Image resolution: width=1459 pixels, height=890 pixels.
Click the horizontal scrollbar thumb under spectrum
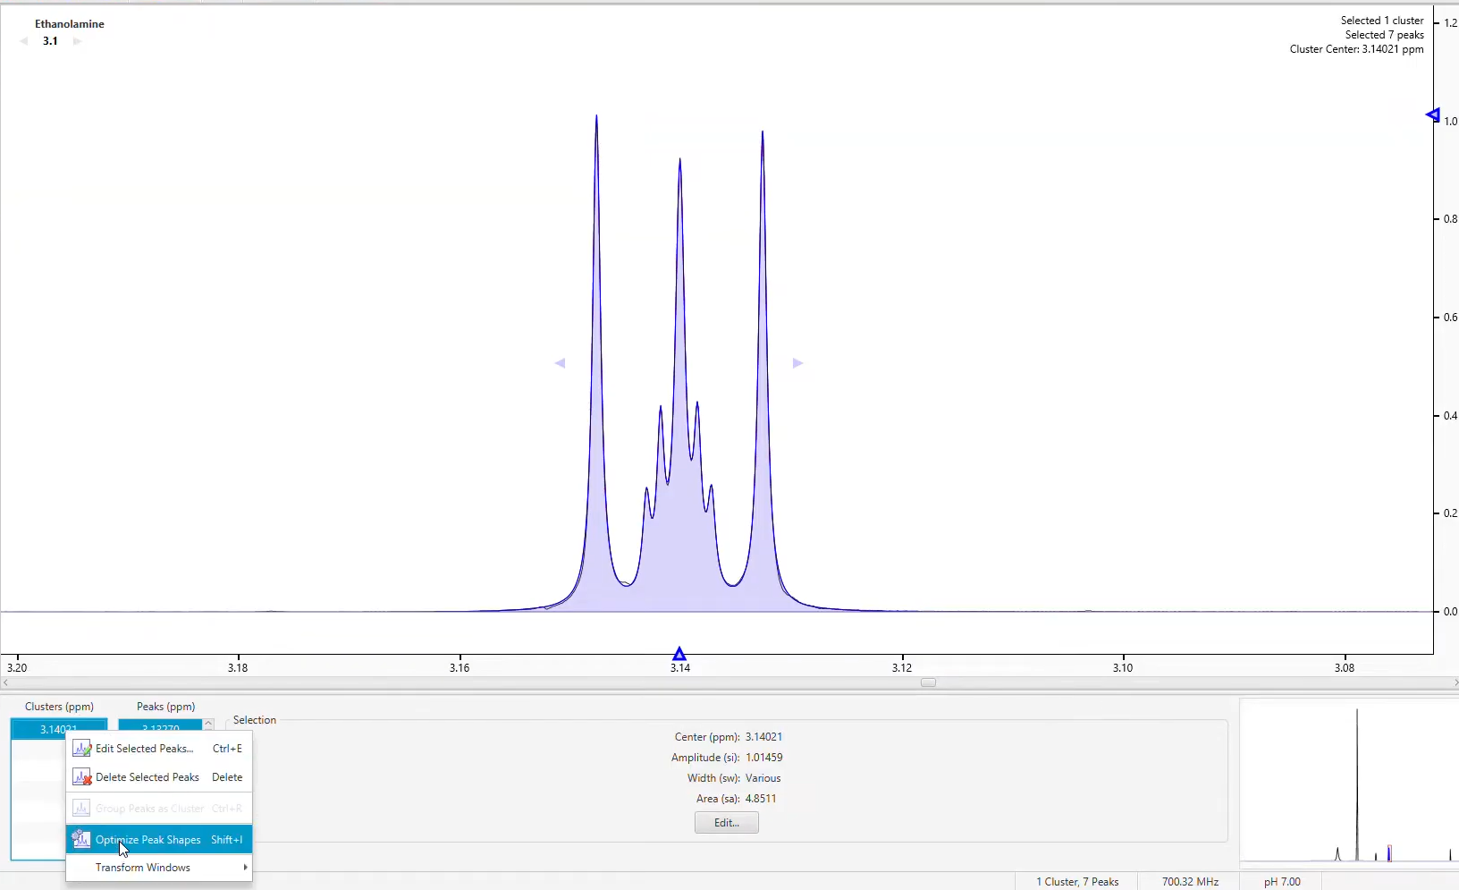(x=928, y=682)
